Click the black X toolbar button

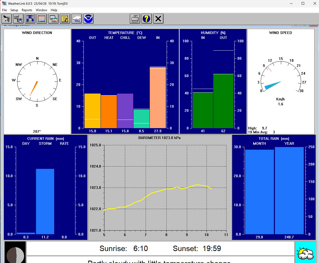point(158,19)
